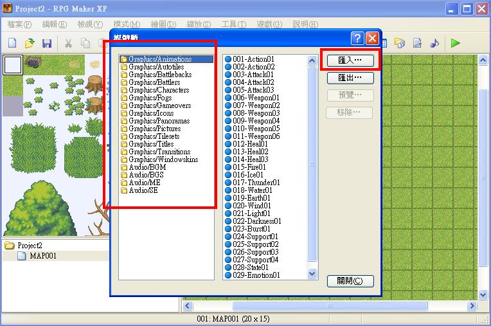Open the 縮放(S) menu

[199, 24]
